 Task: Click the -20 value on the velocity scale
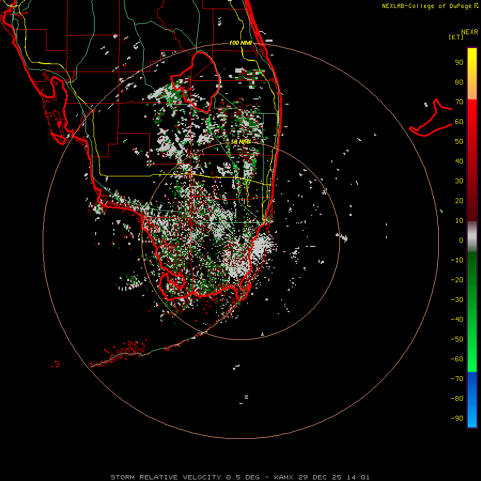click(457, 280)
